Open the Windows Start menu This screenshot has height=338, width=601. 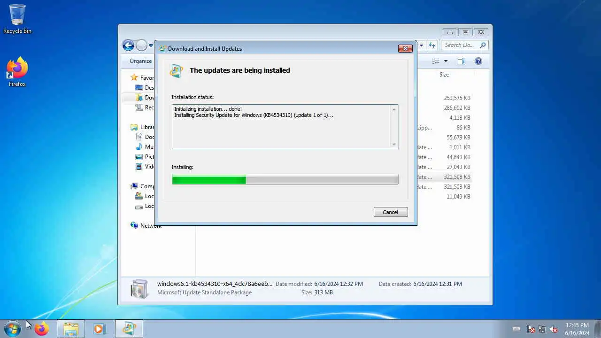pos(13,329)
